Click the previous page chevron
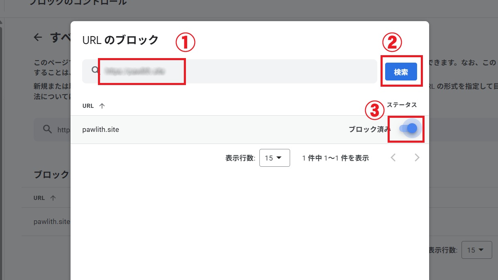The height and width of the screenshot is (280, 498). [x=393, y=158]
